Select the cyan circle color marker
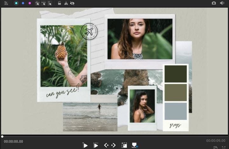The image size is (229, 149). point(16,3)
